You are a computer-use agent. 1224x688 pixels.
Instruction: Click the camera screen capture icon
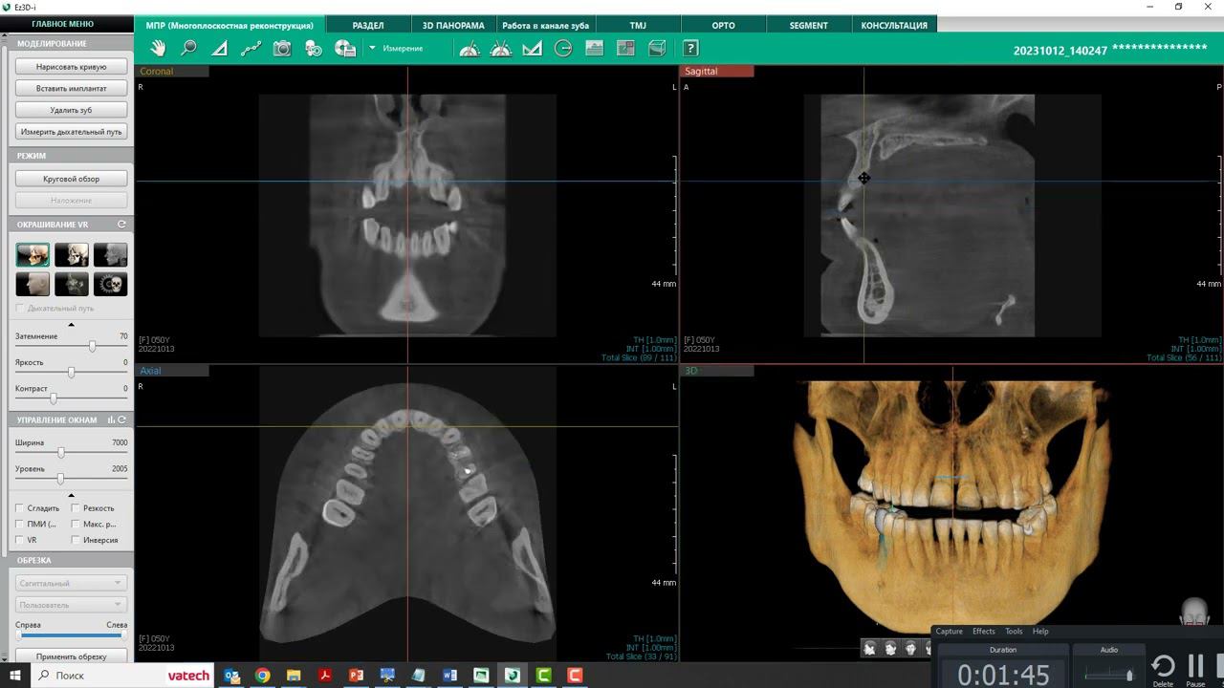coord(282,48)
